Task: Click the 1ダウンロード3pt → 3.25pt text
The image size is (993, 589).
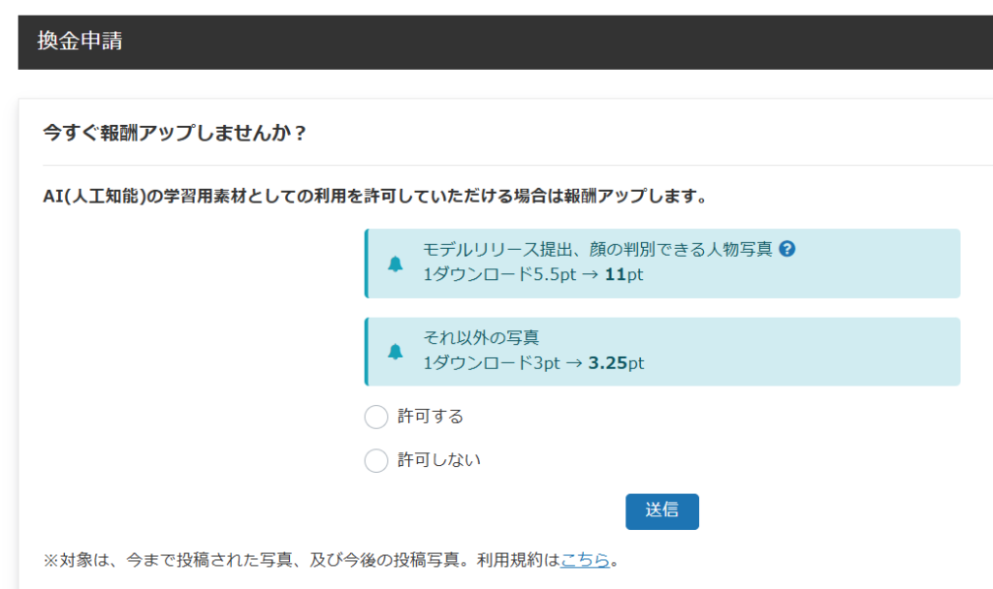Action: tap(533, 363)
